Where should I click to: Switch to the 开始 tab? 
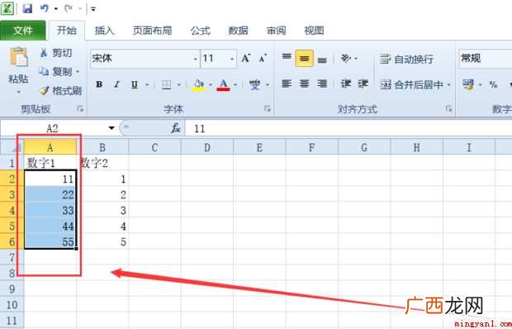67,31
